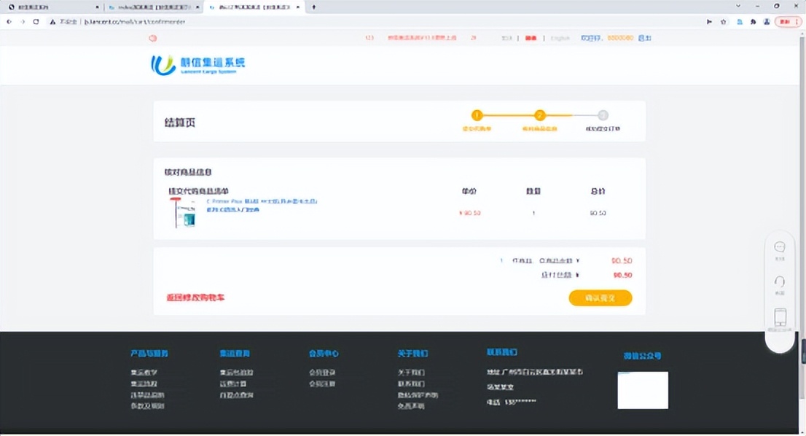Click the site security info icon in the address bar
Image resolution: width=806 pixels, height=436 pixels.
pos(54,22)
